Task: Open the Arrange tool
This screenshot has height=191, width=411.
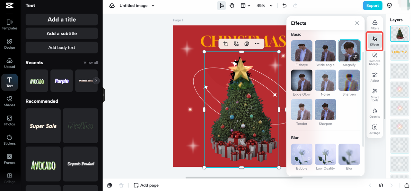Action: click(x=375, y=129)
